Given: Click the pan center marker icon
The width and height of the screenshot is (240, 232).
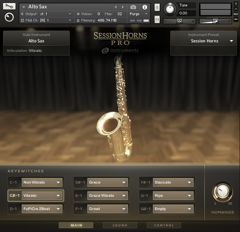Looking at the screenshot, I should coord(179,21).
